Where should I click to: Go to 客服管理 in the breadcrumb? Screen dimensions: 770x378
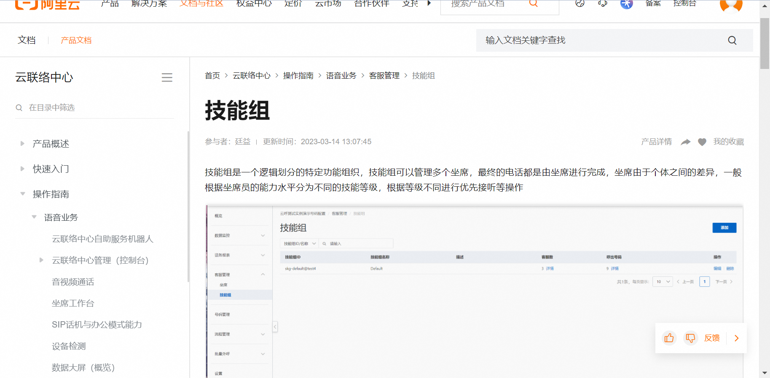coord(384,76)
